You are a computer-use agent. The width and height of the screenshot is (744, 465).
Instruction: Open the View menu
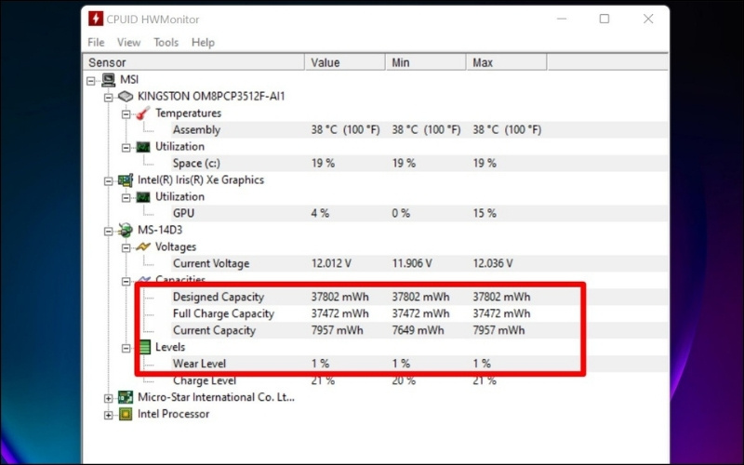coord(128,42)
